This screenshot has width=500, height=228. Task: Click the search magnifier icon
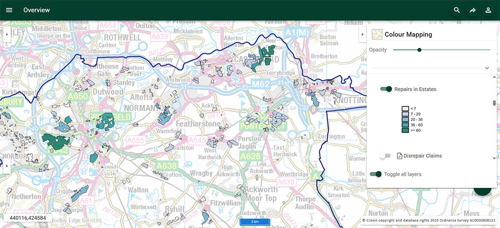(457, 10)
